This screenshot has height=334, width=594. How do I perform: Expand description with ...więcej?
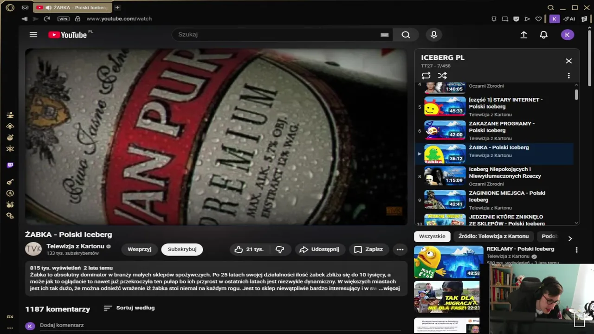click(x=389, y=289)
